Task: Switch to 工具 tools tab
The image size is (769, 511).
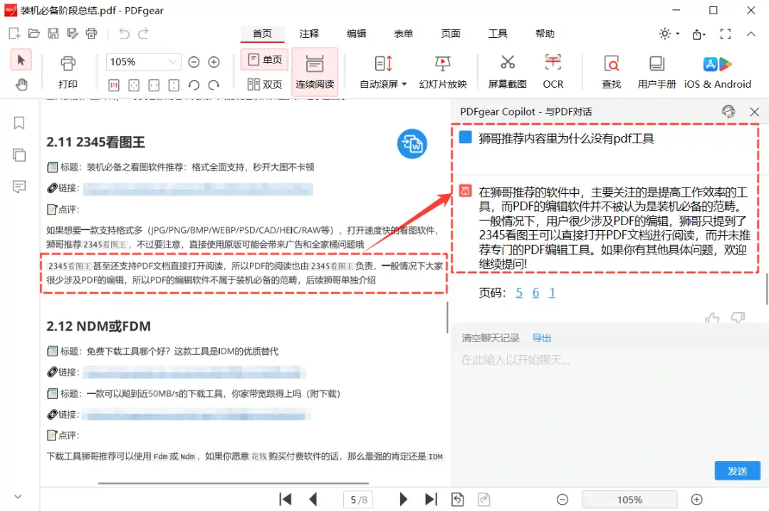Action: (x=497, y=33)
